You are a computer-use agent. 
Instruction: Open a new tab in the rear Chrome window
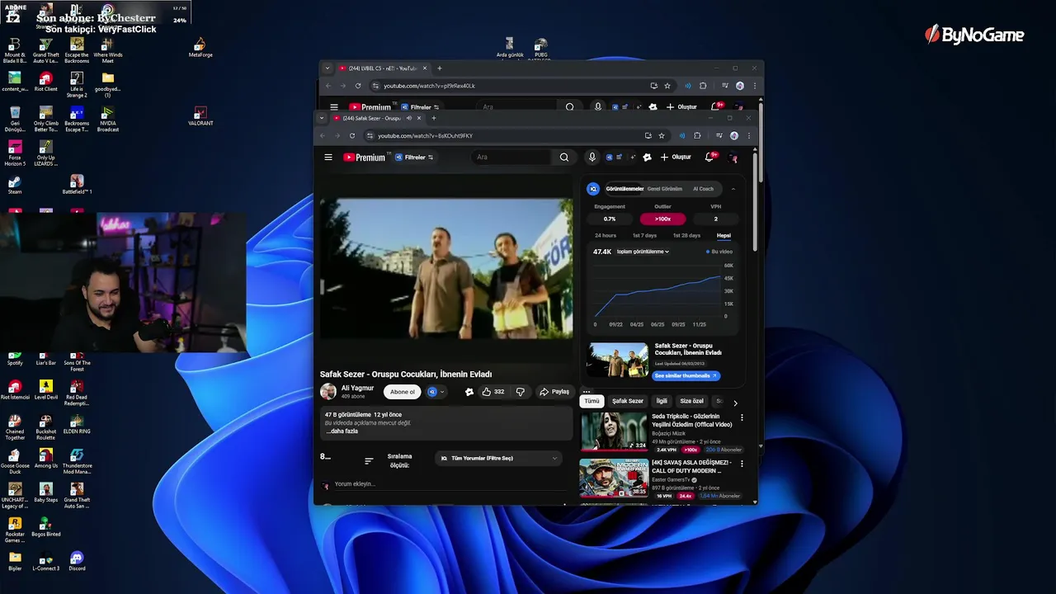click(x=439, y=68)
